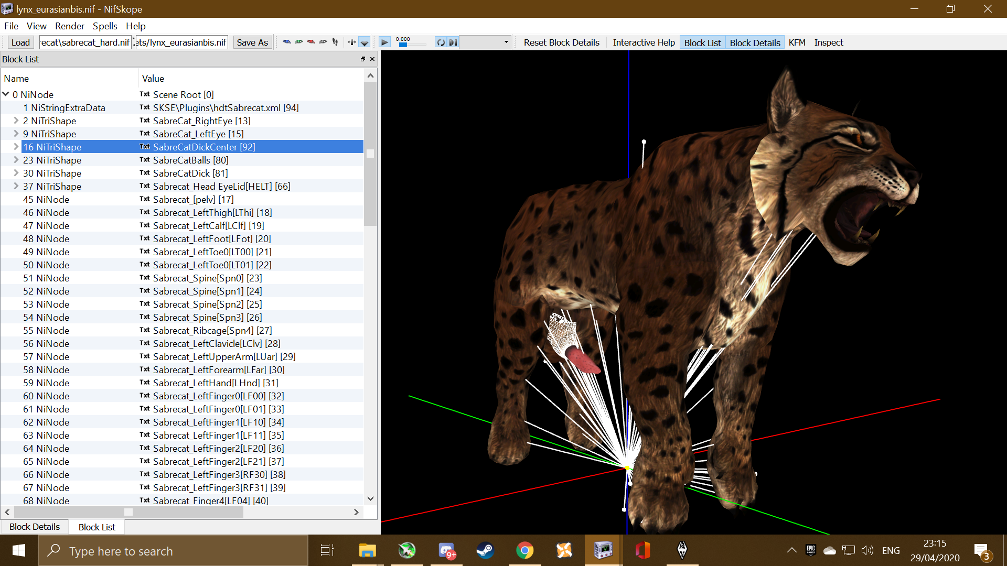This screenshot has width=1007, height=566.
Task: Toggle the animation switch button
Action: point(453,42)
